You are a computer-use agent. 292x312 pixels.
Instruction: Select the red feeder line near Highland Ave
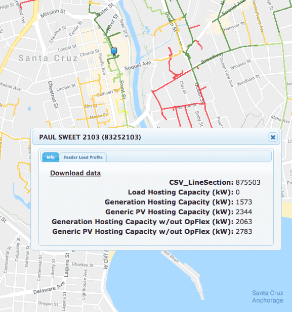(x=25, y=4)
